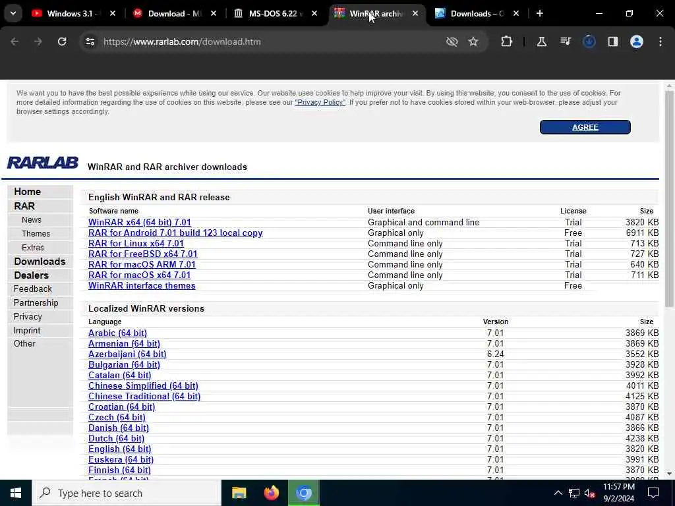Image resolution: width=675 pixels, height=506 pixels.
Task: Open Chrome three-dot menu
Action: click(x=660, y=42)
